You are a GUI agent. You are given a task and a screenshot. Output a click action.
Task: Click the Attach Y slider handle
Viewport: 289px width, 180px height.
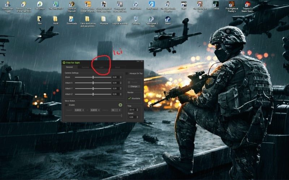coord(93,89)
